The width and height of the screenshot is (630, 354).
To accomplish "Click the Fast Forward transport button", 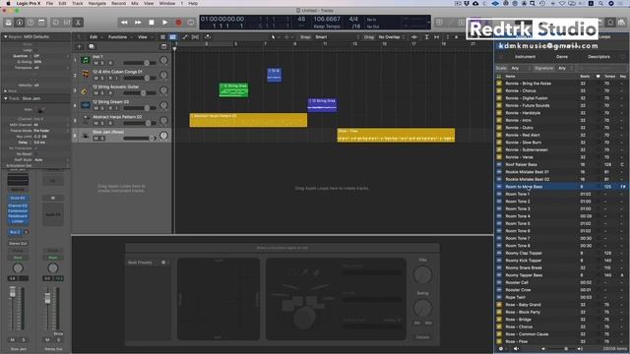I will click(138, 23).
